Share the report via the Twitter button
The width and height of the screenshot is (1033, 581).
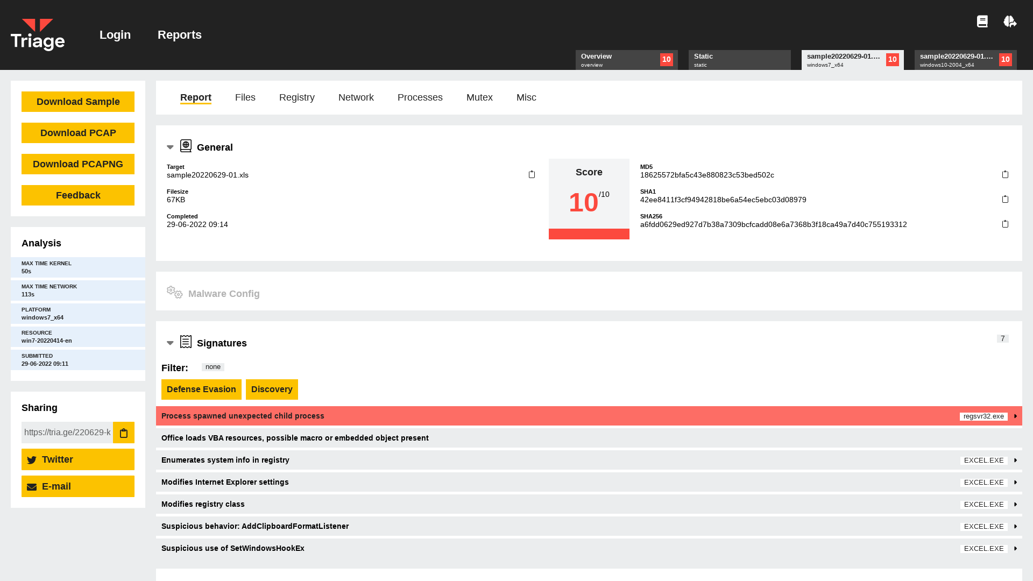(77, 459)
